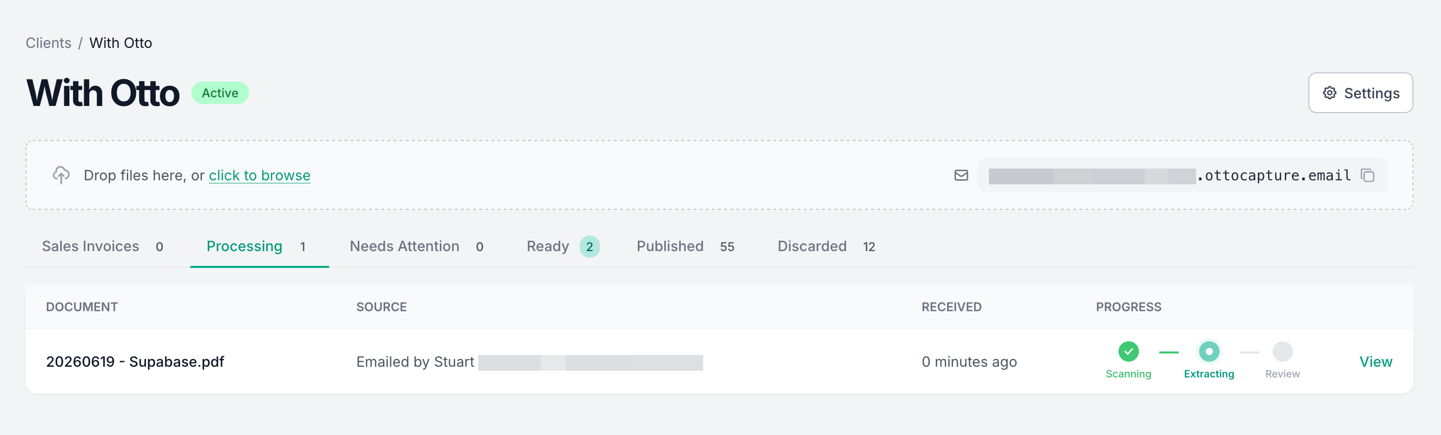Select 20260619 - Supabase.pdf row name
The image size is (1441, 435).
coord(135,362)
